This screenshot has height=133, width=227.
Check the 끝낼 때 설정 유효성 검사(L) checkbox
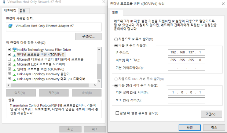117,113
